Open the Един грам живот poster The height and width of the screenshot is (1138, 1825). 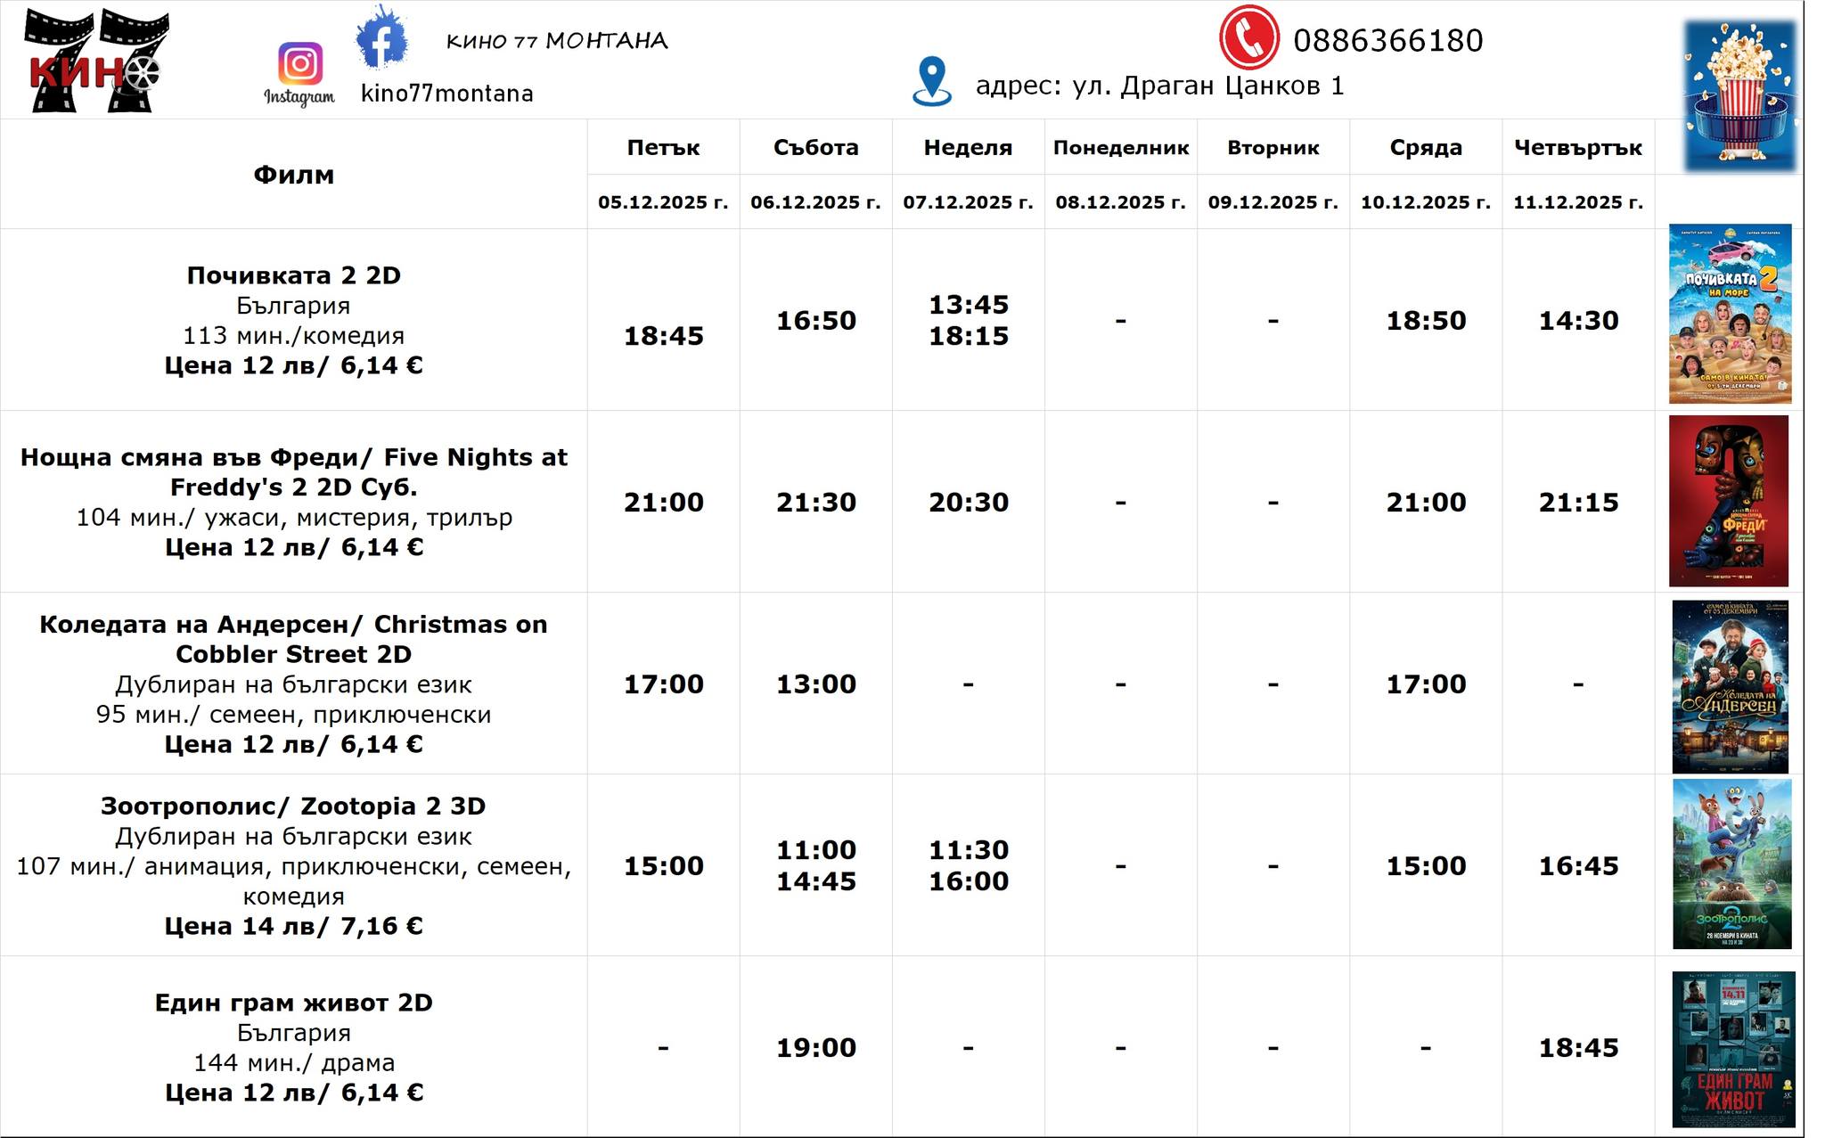coord(1732,1050)
